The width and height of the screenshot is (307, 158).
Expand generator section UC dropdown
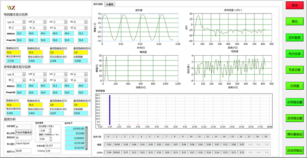66,74
